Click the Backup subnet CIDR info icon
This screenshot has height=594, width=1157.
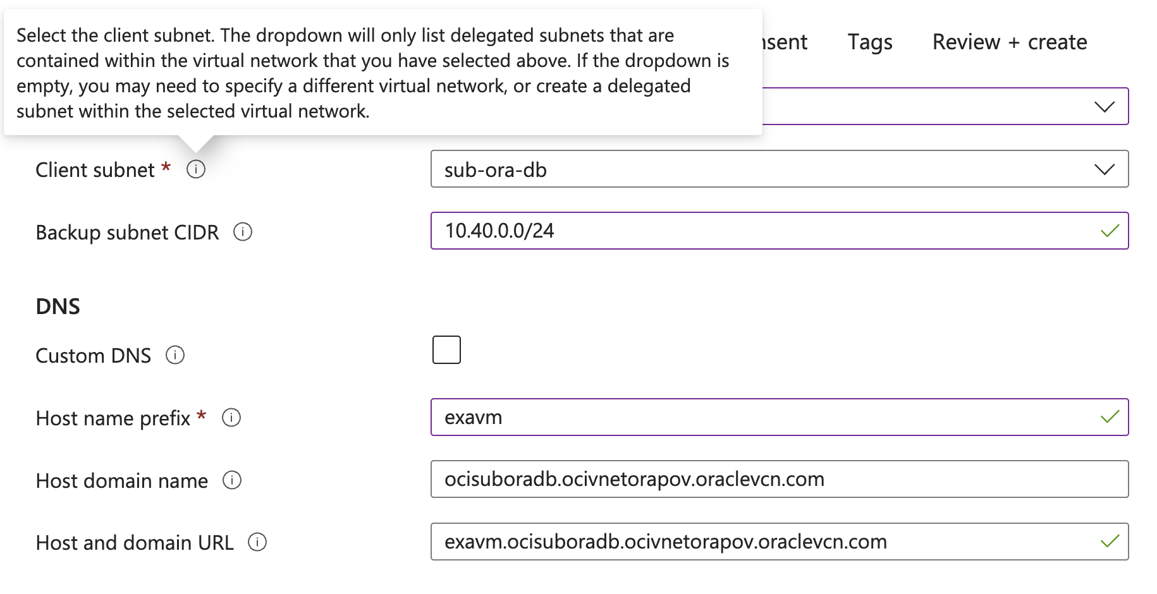click(243, 232)
